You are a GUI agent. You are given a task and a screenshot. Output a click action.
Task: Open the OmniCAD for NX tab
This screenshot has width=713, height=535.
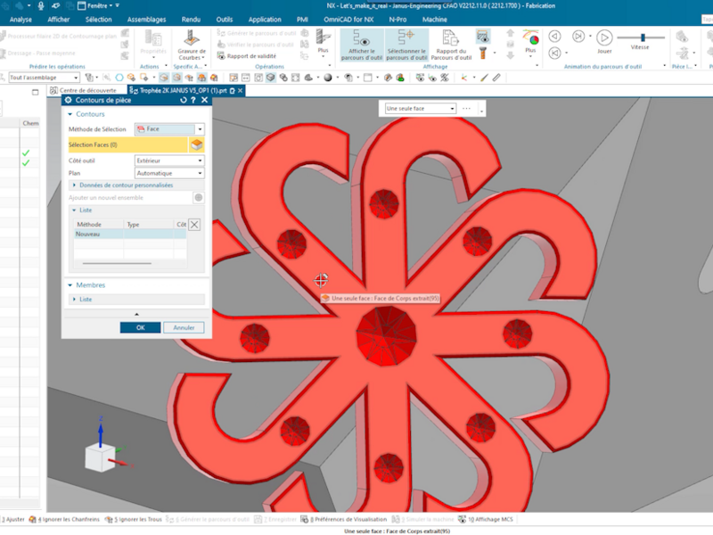tap(348, 20)
